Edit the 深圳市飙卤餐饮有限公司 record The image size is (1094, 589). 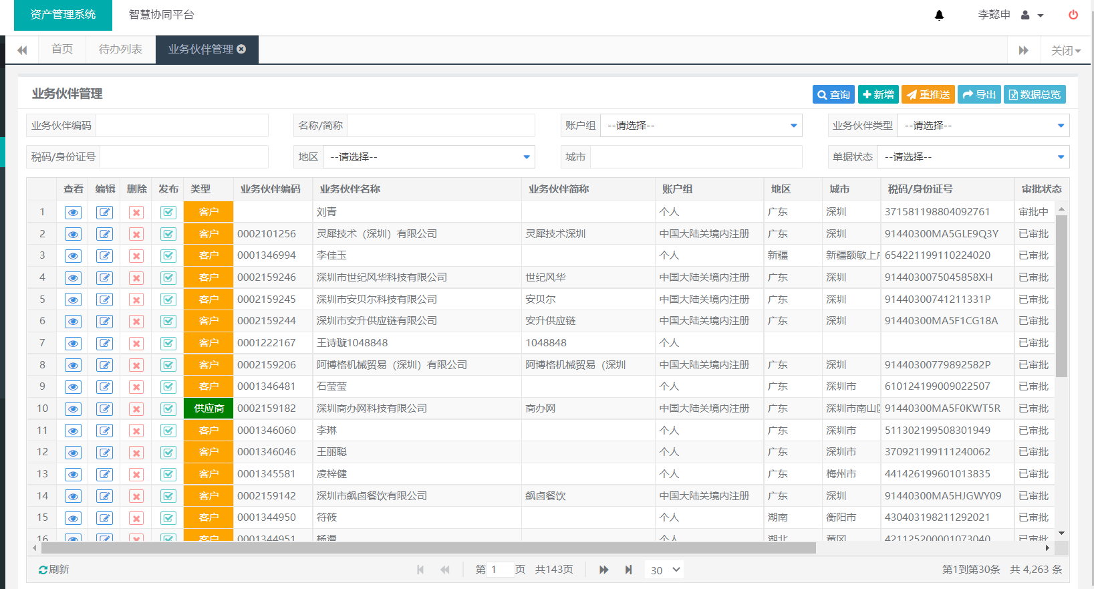tap(105, 496)
